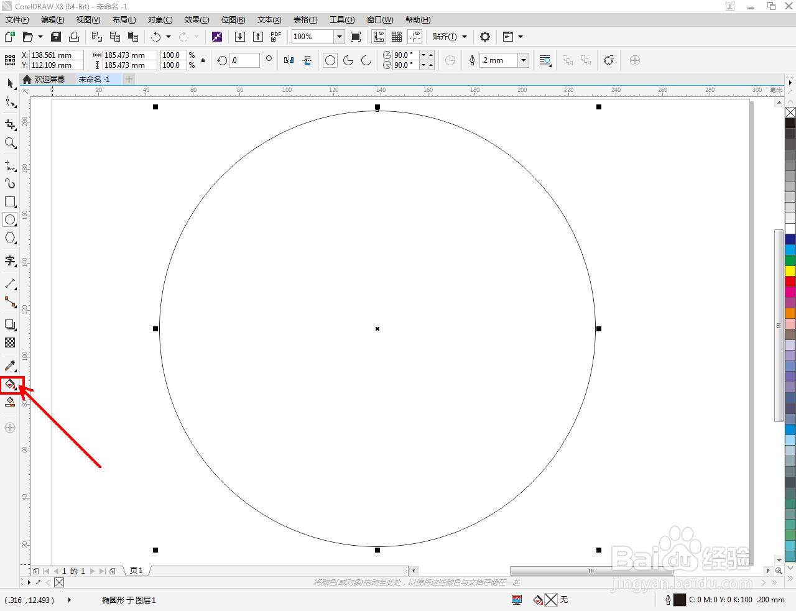Select the Transparency tool
Image resolution: width=796 pixels, height=611 pixels.
point(10,342)
